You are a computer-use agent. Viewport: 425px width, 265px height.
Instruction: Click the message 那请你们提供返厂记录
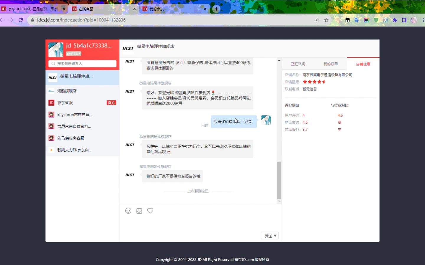pyautogui.click(x=233, y=122)
